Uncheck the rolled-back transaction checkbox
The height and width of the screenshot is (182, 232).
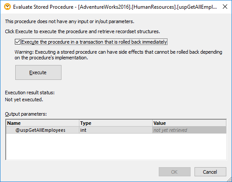[x=17, y=42]
